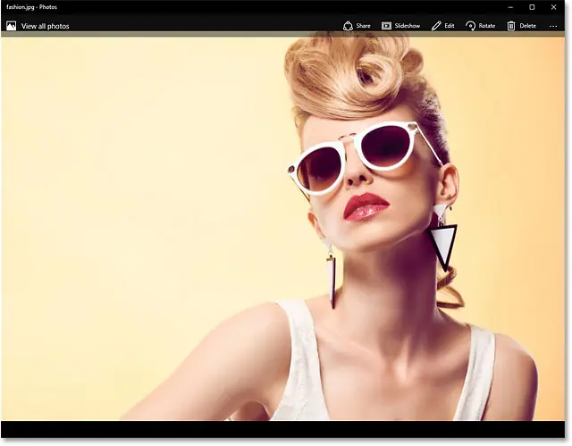Minimize the Photos window
This screenshot has width=572, height=446.
(x=510, y=7)
